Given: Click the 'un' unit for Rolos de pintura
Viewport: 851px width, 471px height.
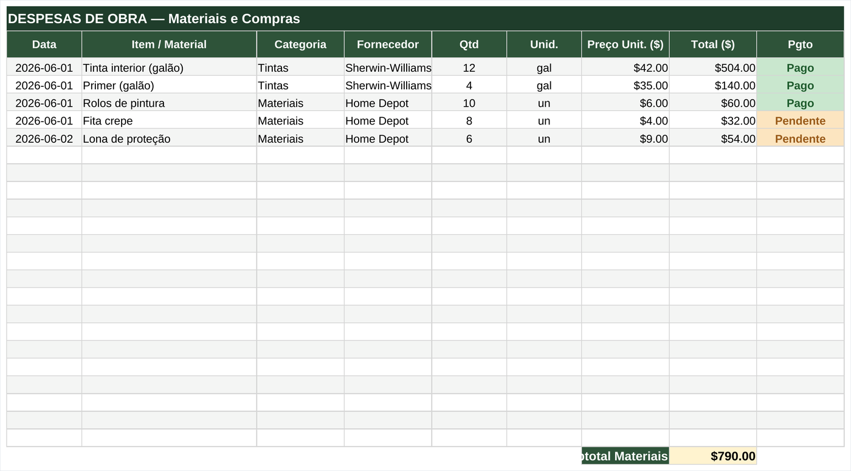Looking at the screenshot, I should [544, 103].
